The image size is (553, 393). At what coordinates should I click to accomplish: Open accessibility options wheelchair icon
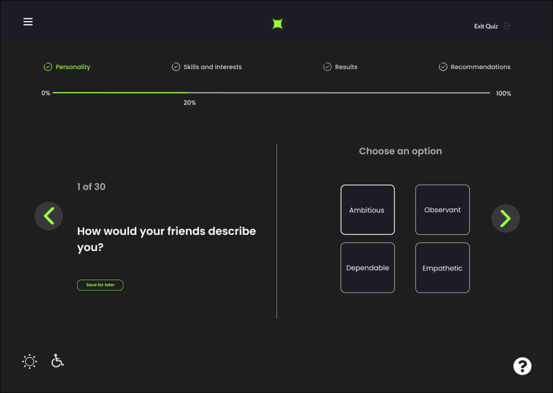click(x=57, y=361)
